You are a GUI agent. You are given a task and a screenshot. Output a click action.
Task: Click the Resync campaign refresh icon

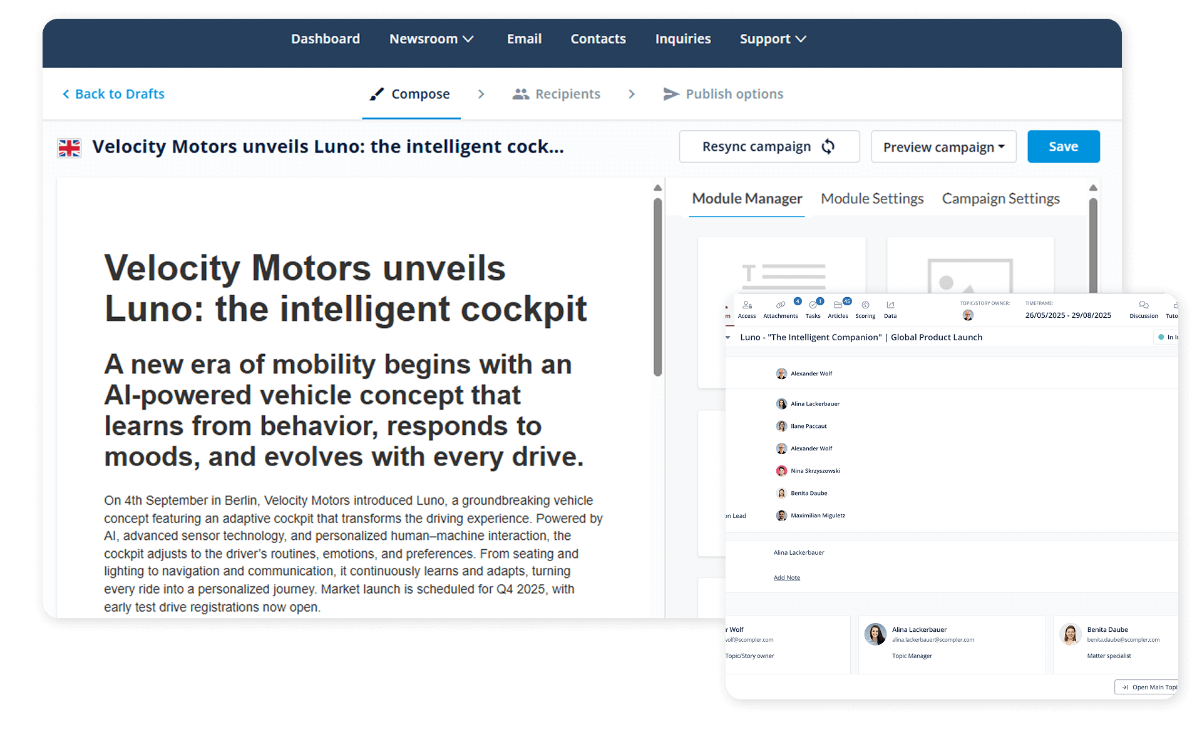(828, 146)
